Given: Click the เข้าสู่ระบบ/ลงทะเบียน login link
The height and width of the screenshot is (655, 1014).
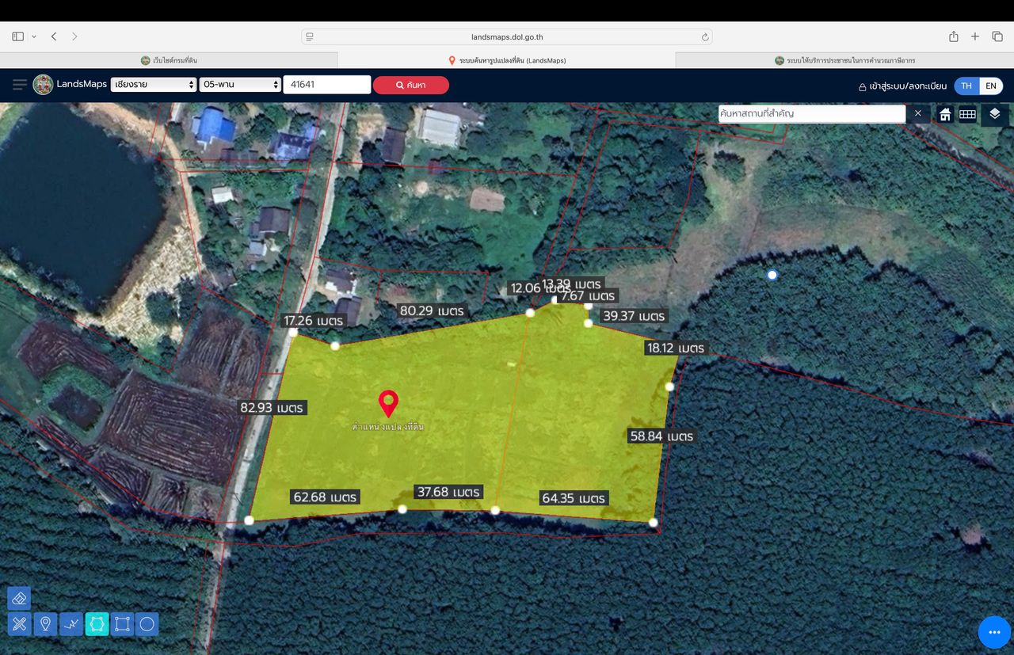Looking at the screenshot, I should 902,86.
